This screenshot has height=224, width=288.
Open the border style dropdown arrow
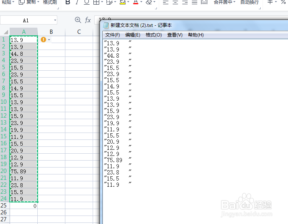pyautogui.click(x=102, y=2)
